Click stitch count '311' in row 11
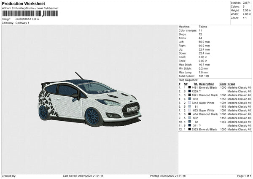Viewport: 253px width, 179px height. click(x=195, y=125)
